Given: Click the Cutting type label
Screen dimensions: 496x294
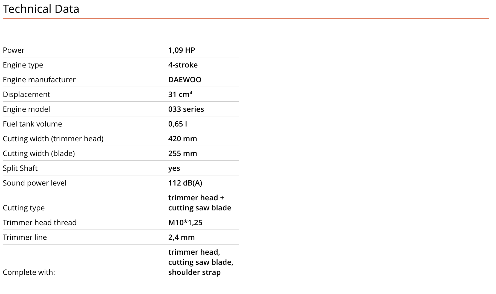Looking at the screenshot, I should coord(24,208).
